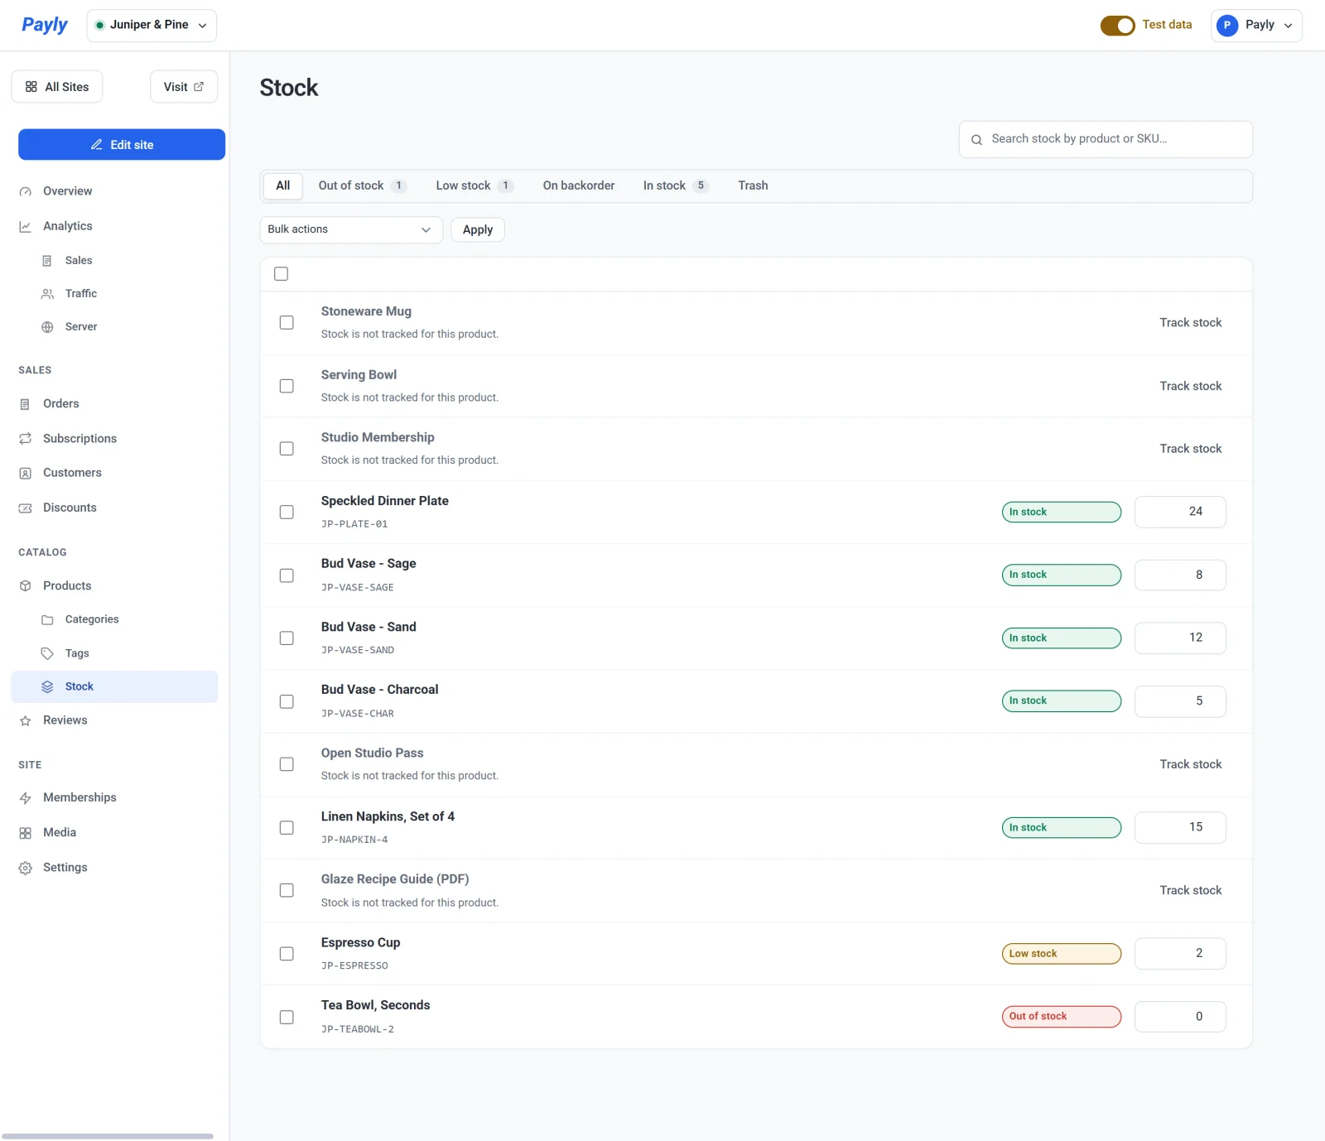1325x1141 pixels.
Task: Switch to the Out of stock tab
Action: click(x=363, y=185)
